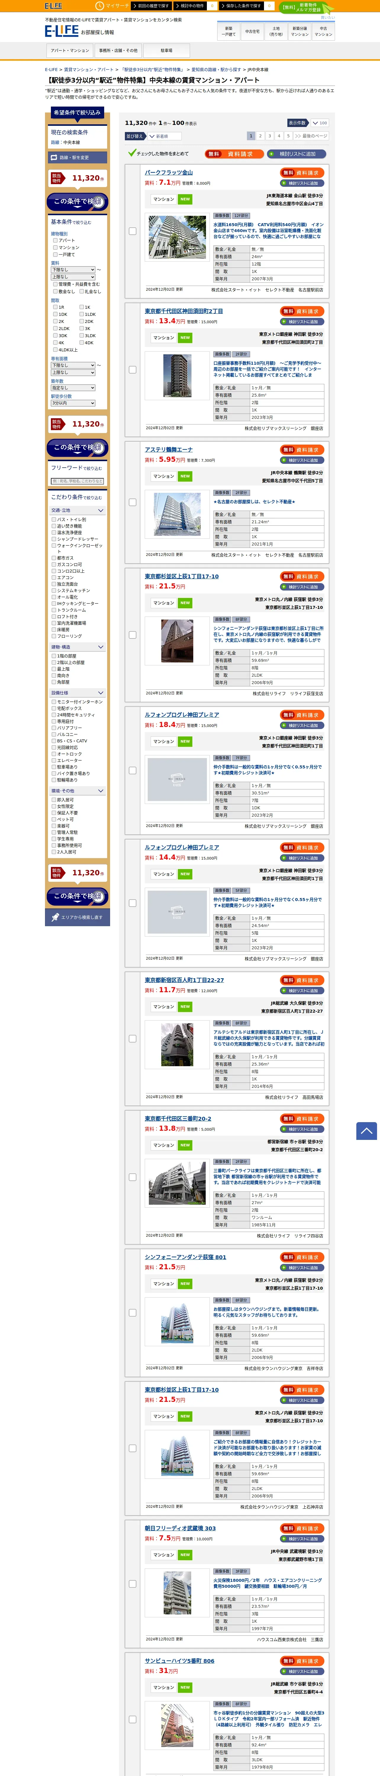Click エリアから検索し直す pin icon button
Viewport: 380px width, 1776px height.
[x=77, y=917]
